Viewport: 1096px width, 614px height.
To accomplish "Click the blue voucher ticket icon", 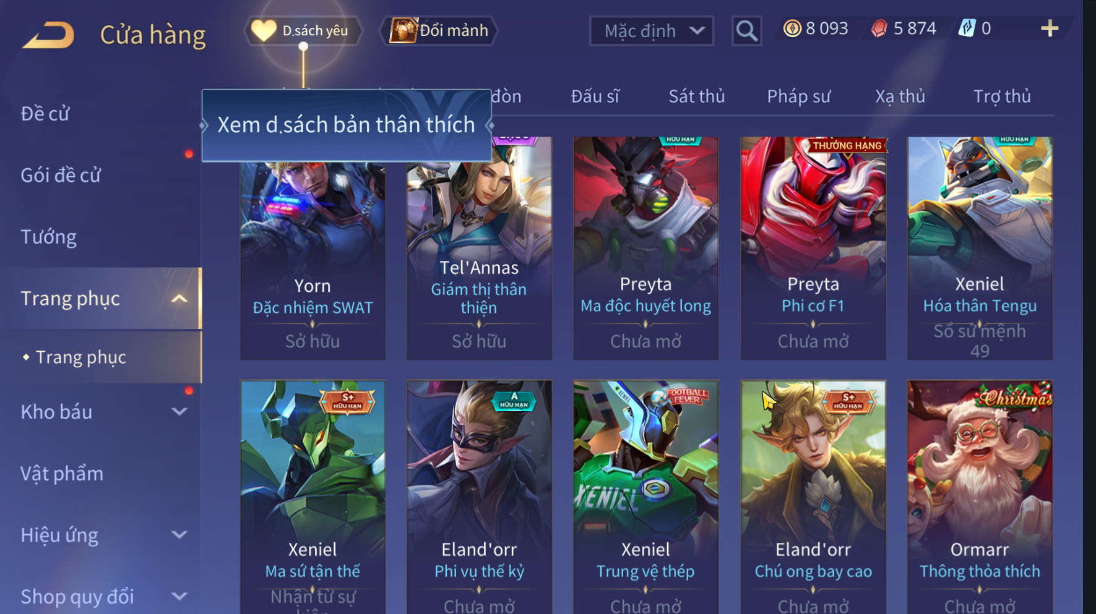I will click(x=967, y=28).
